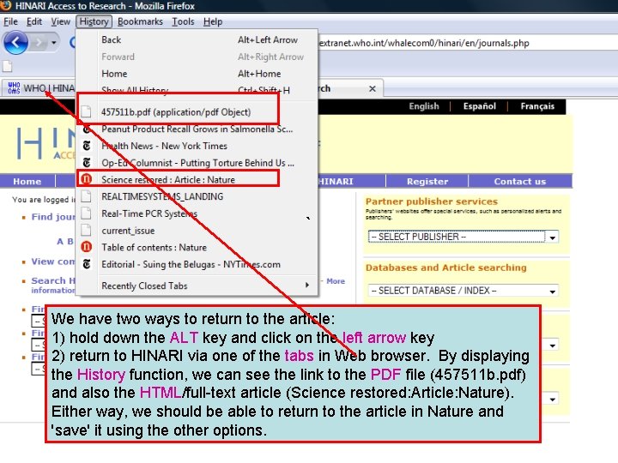Click the page icon beside 457511b.pdf
The height and width of the screenshot is (463, 618).
[86, 111]
